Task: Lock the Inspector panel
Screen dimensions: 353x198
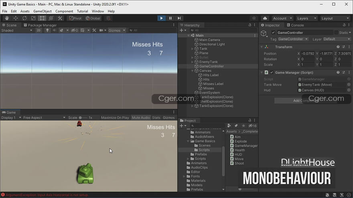Action: 344,25
